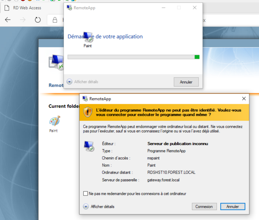The height and width of the screenshot is (220, 259).
Task: Click the 'Paint' value in the Nom row
Action: point(151,165)
